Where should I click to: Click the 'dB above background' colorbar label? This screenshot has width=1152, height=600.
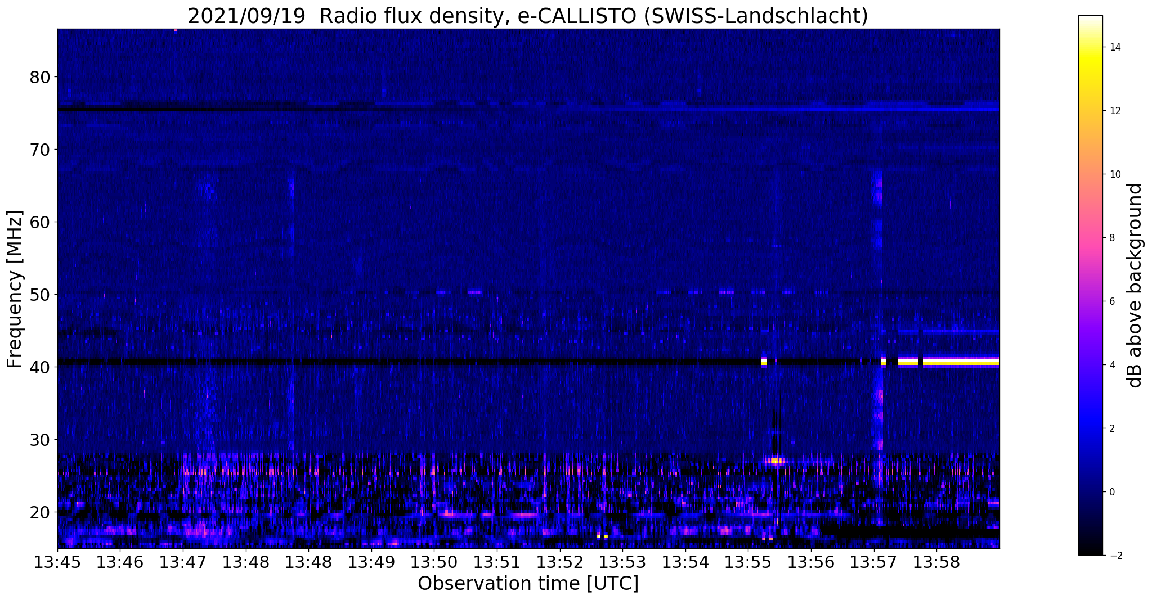coord(1135,286)
